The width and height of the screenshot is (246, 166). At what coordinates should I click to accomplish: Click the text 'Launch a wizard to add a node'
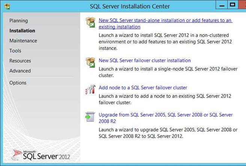tap(165, 99)
